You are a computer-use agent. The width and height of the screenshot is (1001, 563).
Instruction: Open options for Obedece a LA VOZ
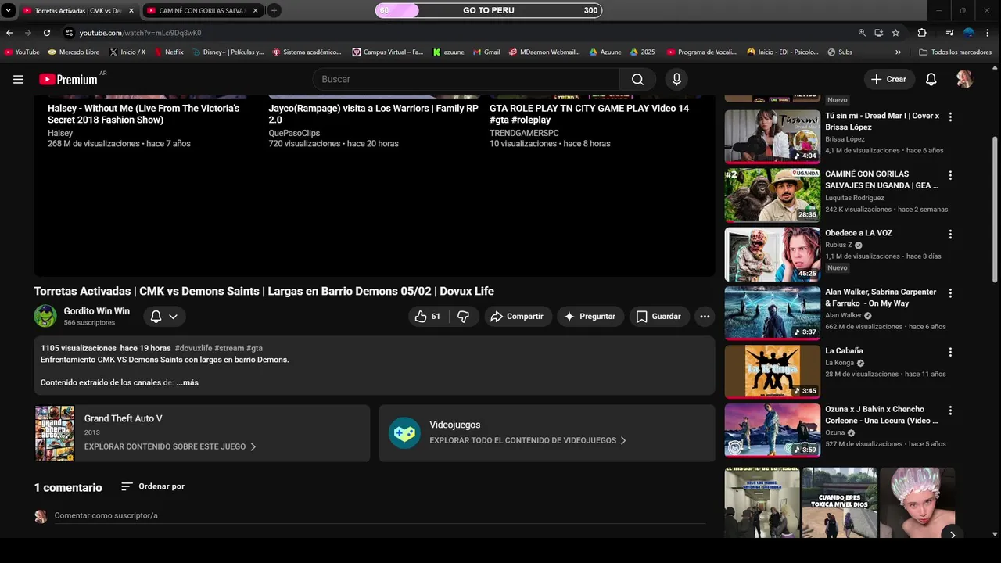950,234
